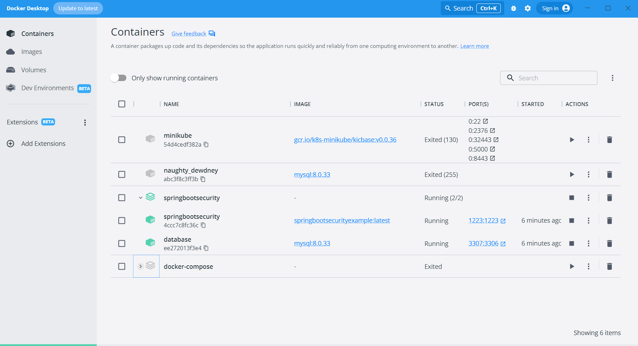Open port 0:2376 external link icon
The height and width of the screenshot is (346, 638).
pos(492,130)
